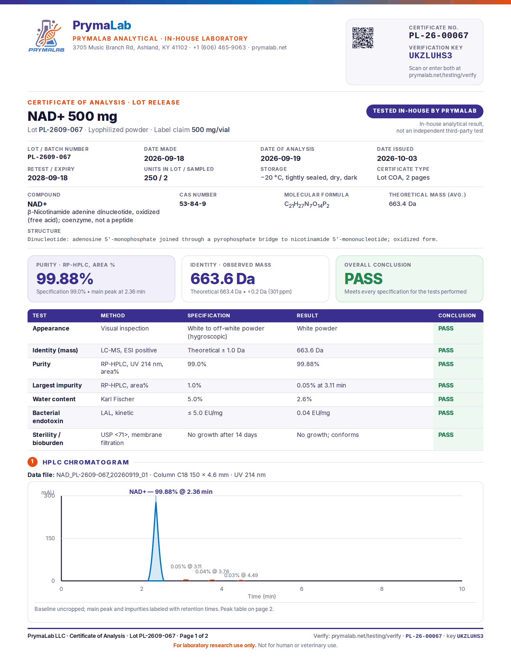511x661 pixels.
Task: Click the TEST column header
Action: coord(39,315)
